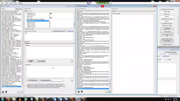Image resolution: width=180 pixels, height=101 pixels.
Task: Open the Save menu
Action: 11,3
